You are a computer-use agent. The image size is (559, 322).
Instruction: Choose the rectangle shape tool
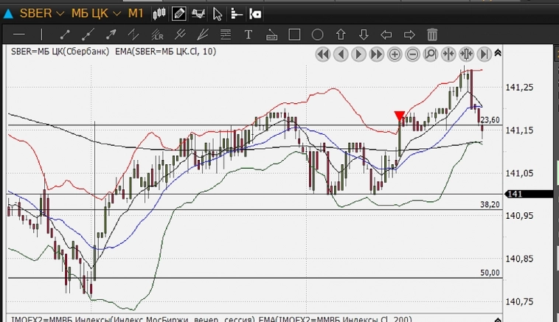(x=294, y=35)
